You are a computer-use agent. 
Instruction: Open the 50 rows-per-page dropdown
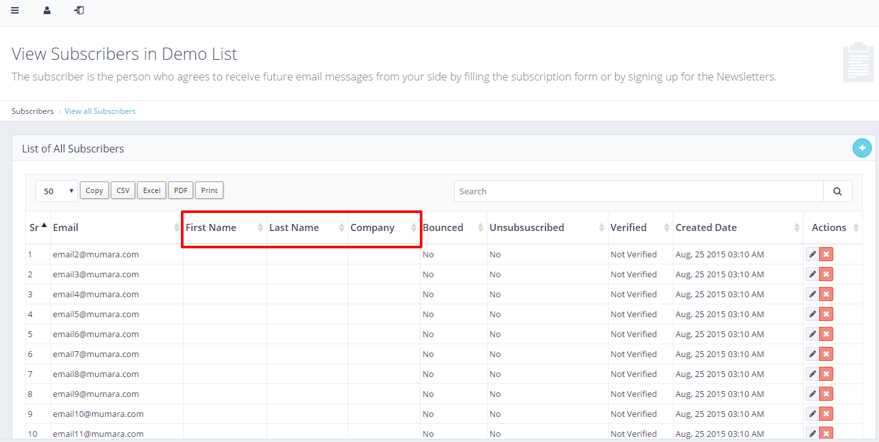point(57,191)
